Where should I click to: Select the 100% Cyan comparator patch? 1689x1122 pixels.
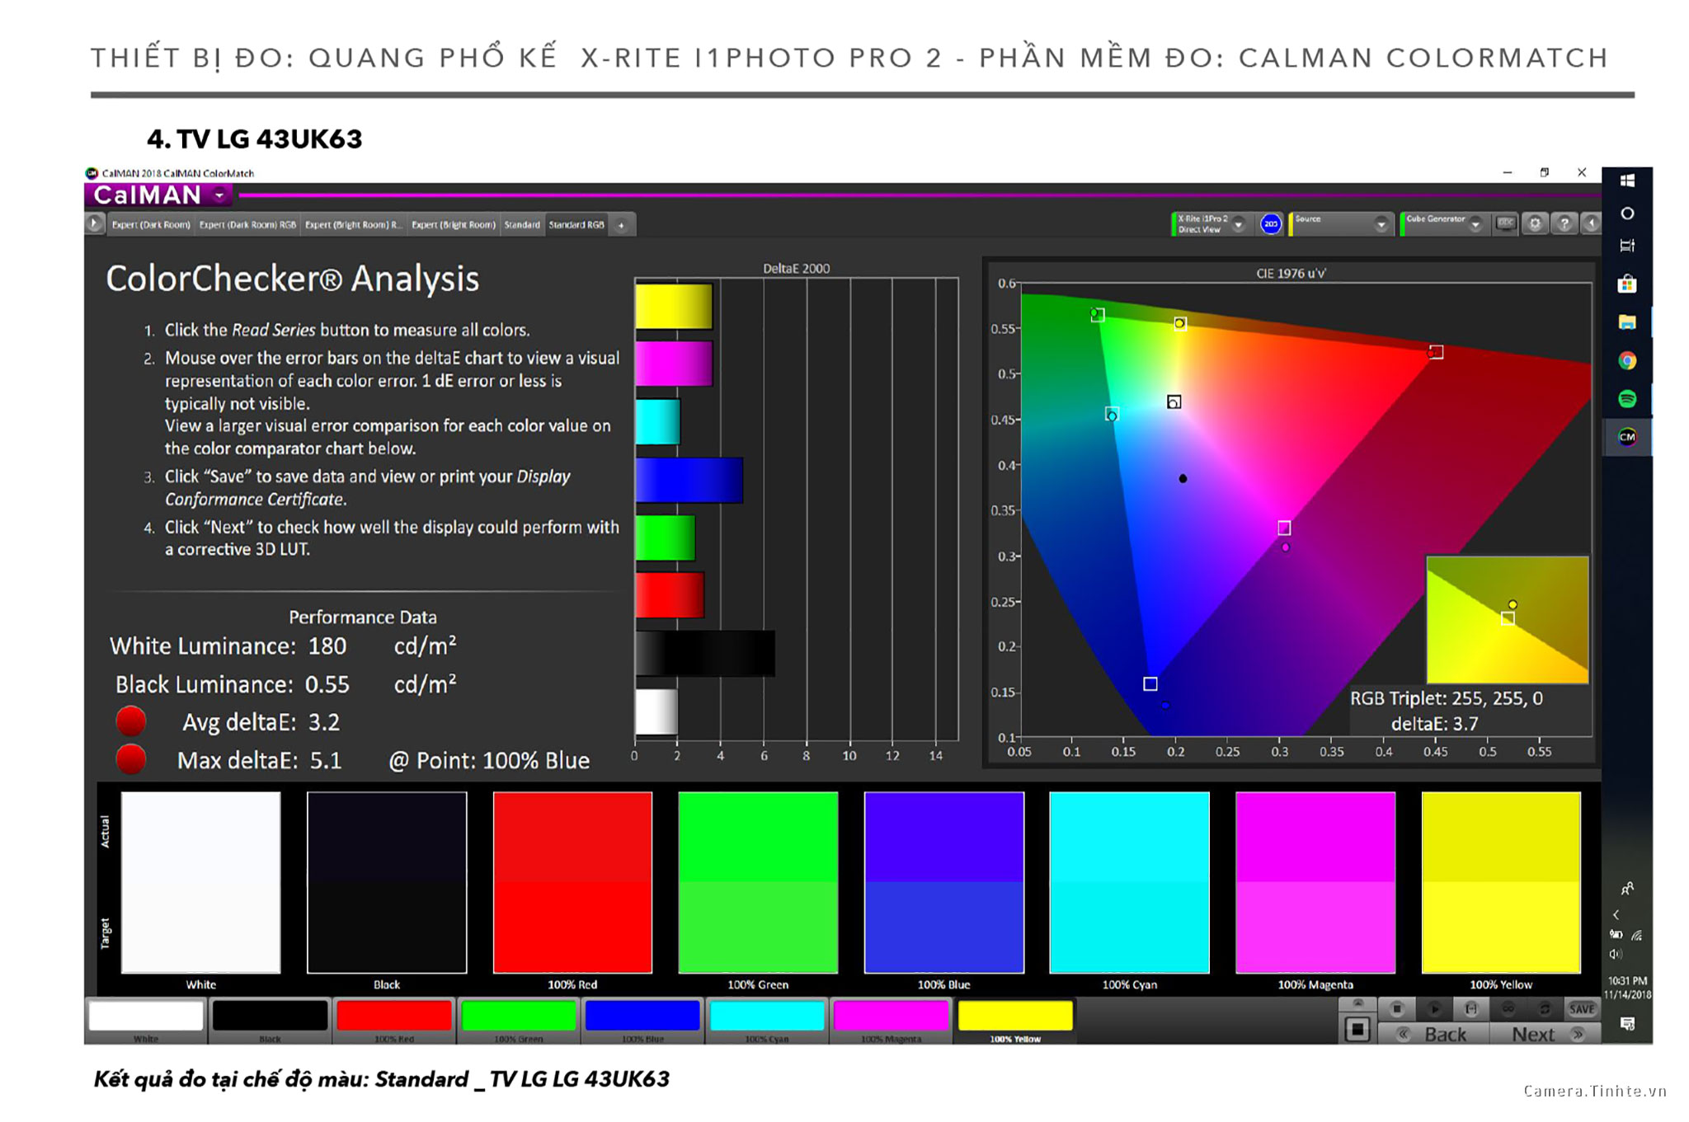pos(1130,882)
